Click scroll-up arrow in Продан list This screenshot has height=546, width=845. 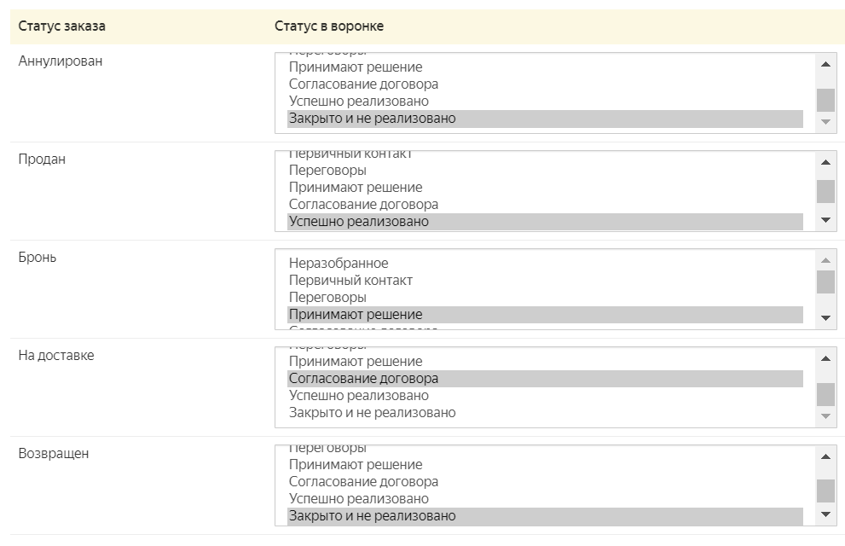click(x=825, y=162)
